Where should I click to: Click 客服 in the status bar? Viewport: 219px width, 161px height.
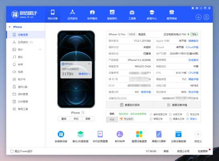(166, 151)
